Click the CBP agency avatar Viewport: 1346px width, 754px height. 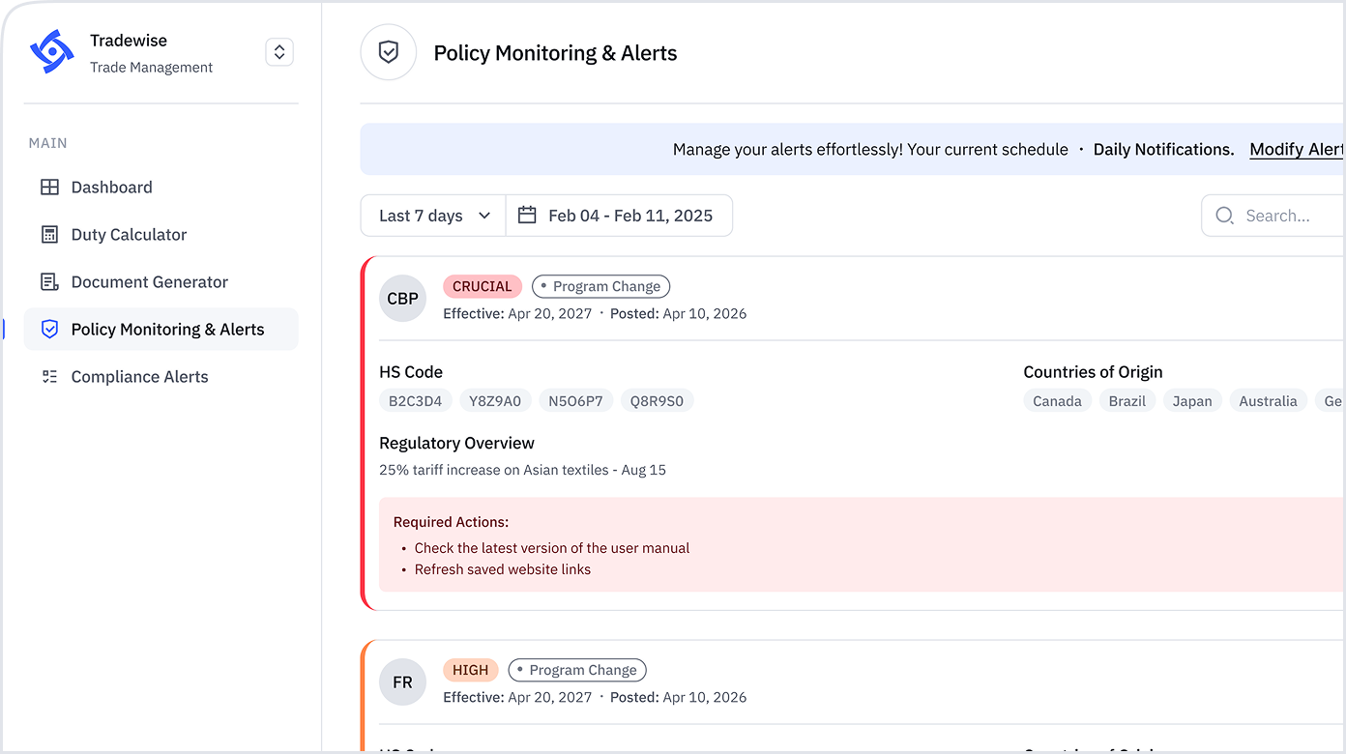point(403,299)
